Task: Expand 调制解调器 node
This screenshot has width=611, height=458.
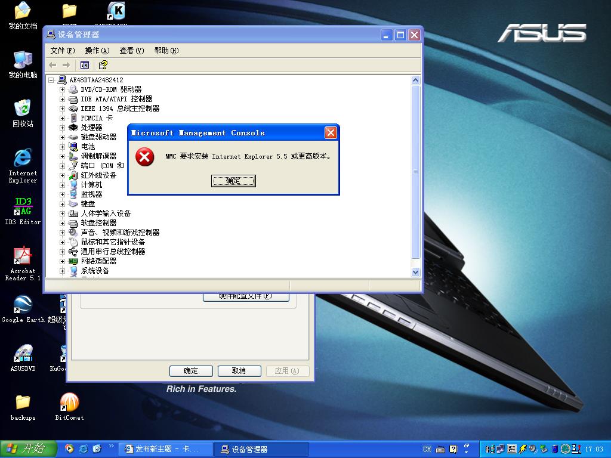Action: (x=62, y=156)
